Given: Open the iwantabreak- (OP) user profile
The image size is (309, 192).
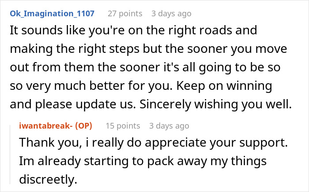Looking at the screenshot, I should point(56,126).
